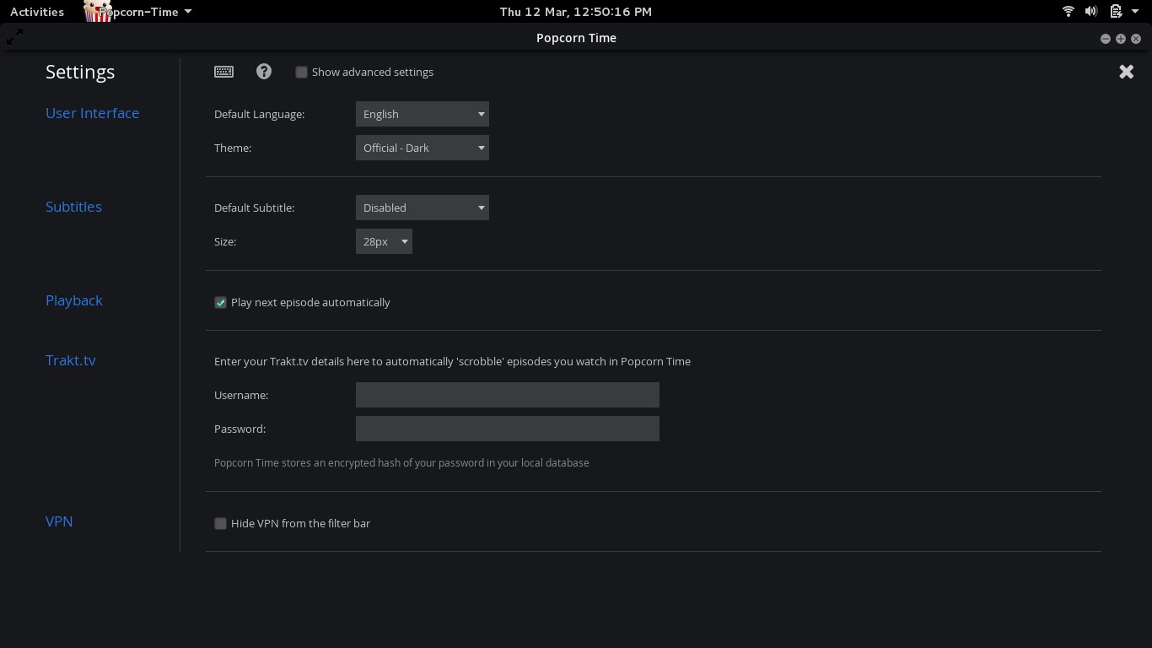The height and width of the screenshot is (648, 1152).
Task: Toggle fullscreen with the expand arrows icon
Action: click(x=14, y=36)
